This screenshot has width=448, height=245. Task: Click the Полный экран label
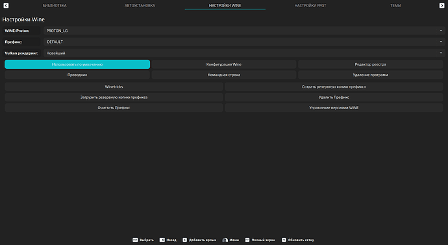[263, 240]
